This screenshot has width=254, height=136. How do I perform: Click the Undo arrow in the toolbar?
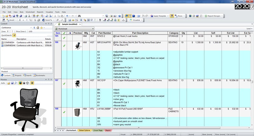click(67, 16)
